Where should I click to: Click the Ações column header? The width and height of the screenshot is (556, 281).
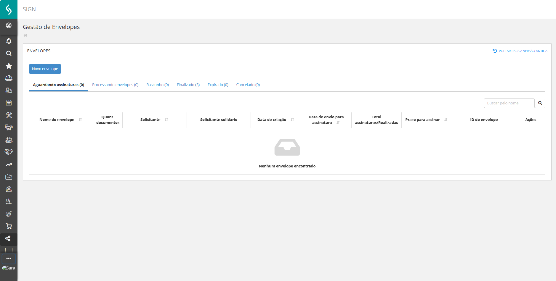pyautogui.click(x=531, y=120)
